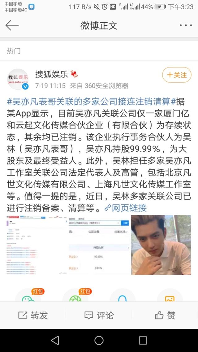Tap the Android home circle button
Viewport: 198px width, 352px height.
point(99,340)
